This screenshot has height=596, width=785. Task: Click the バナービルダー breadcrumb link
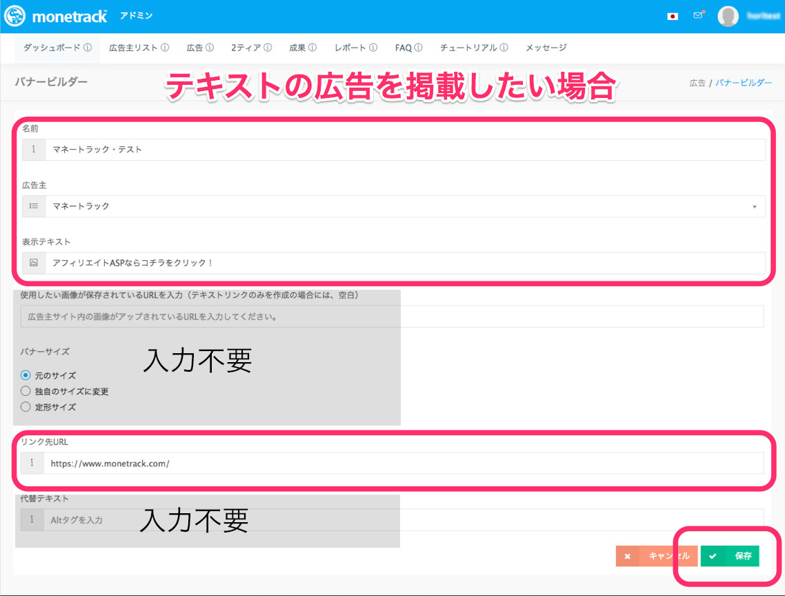(744, 83)
